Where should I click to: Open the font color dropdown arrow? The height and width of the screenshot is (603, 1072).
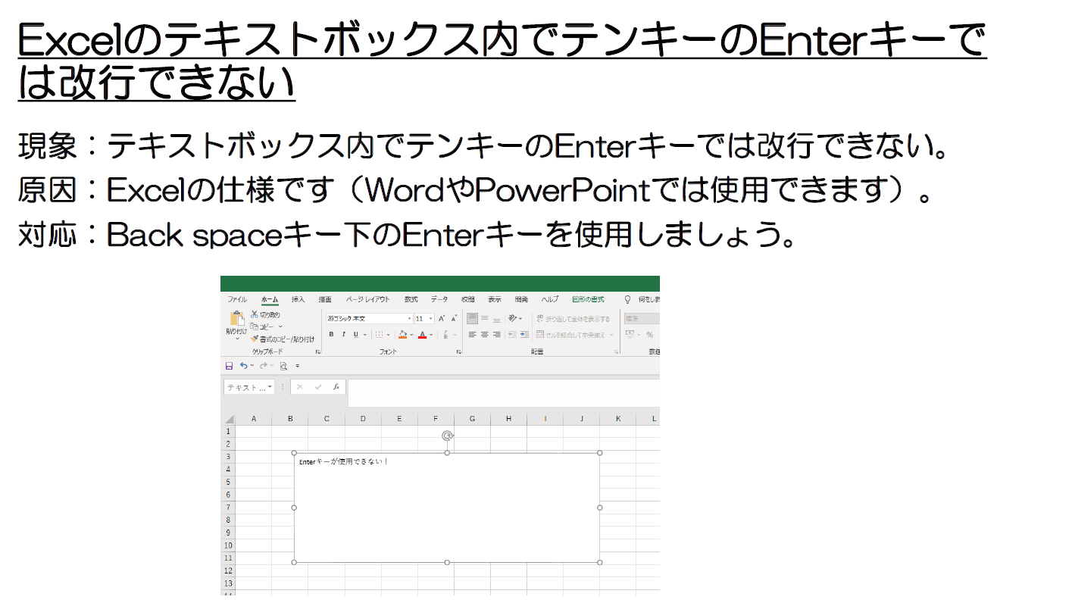tap(431, 334)
